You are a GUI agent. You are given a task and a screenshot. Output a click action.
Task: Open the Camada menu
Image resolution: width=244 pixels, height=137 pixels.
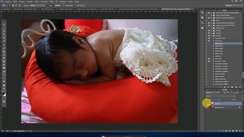pos(30,2)
